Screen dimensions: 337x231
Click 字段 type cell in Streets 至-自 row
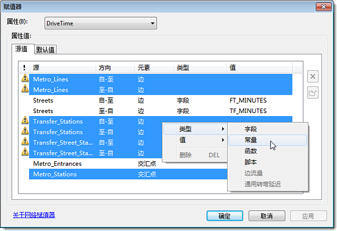pos(183,111)
